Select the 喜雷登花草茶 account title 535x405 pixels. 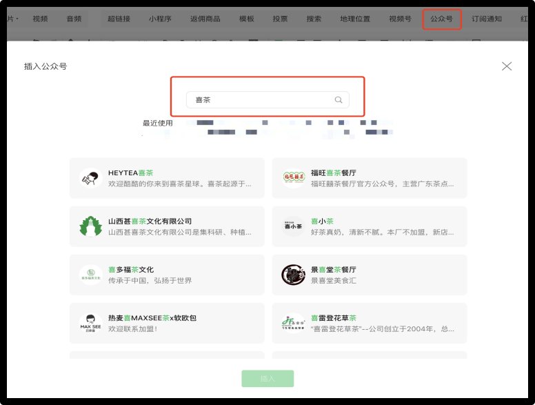point(334,318)
